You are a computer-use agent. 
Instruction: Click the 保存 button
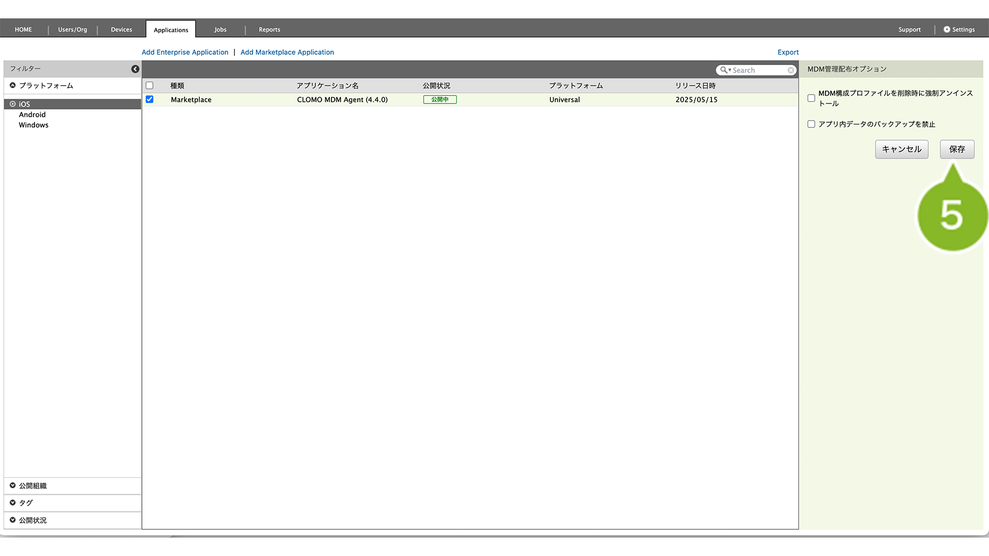[x=957, y=149]
